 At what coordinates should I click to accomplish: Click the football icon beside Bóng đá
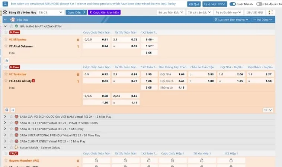coord(5,12)
